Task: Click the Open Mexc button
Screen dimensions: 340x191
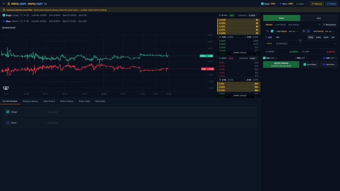Action: (x=329, y=64)
